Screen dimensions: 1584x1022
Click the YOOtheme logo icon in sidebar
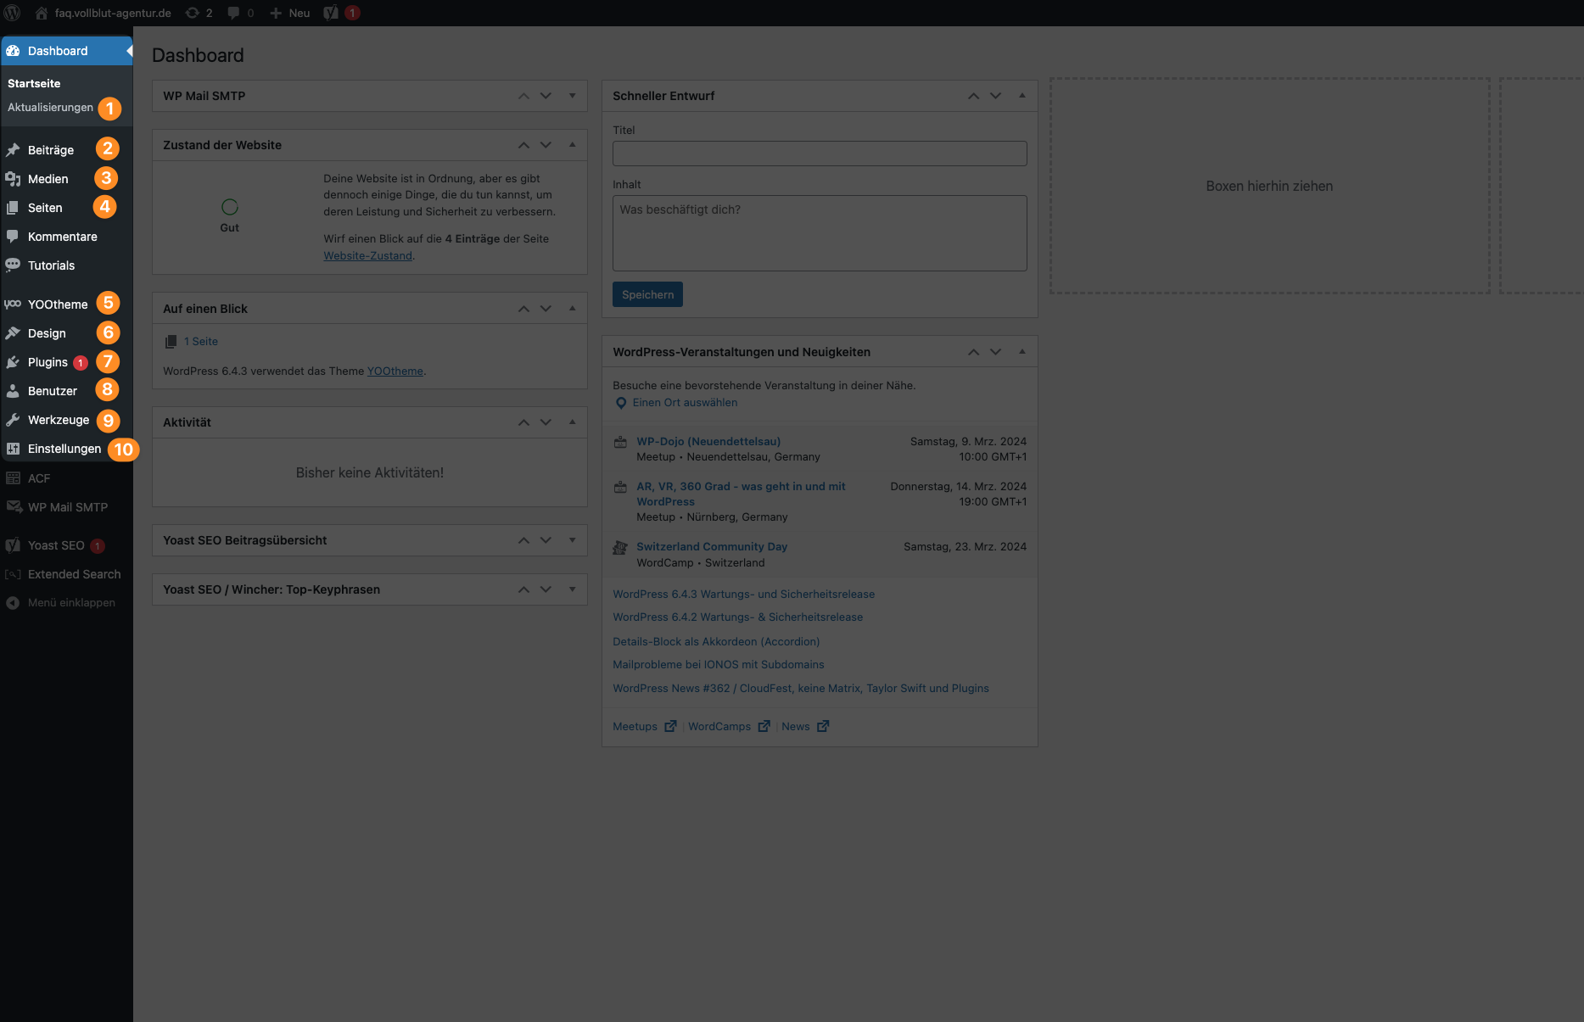pos(13,304)
